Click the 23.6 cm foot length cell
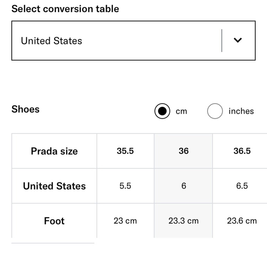 (x=240, y=221)
